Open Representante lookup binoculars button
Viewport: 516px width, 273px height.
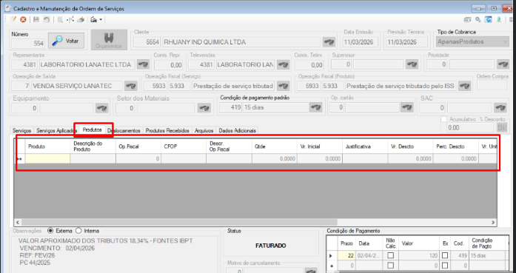[143, 64]
